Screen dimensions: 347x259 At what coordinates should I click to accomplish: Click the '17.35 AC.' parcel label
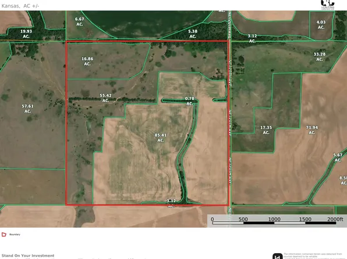click(x=266, y=130)
